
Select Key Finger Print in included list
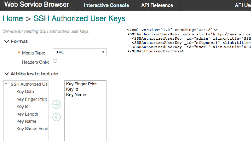point(82,84)
